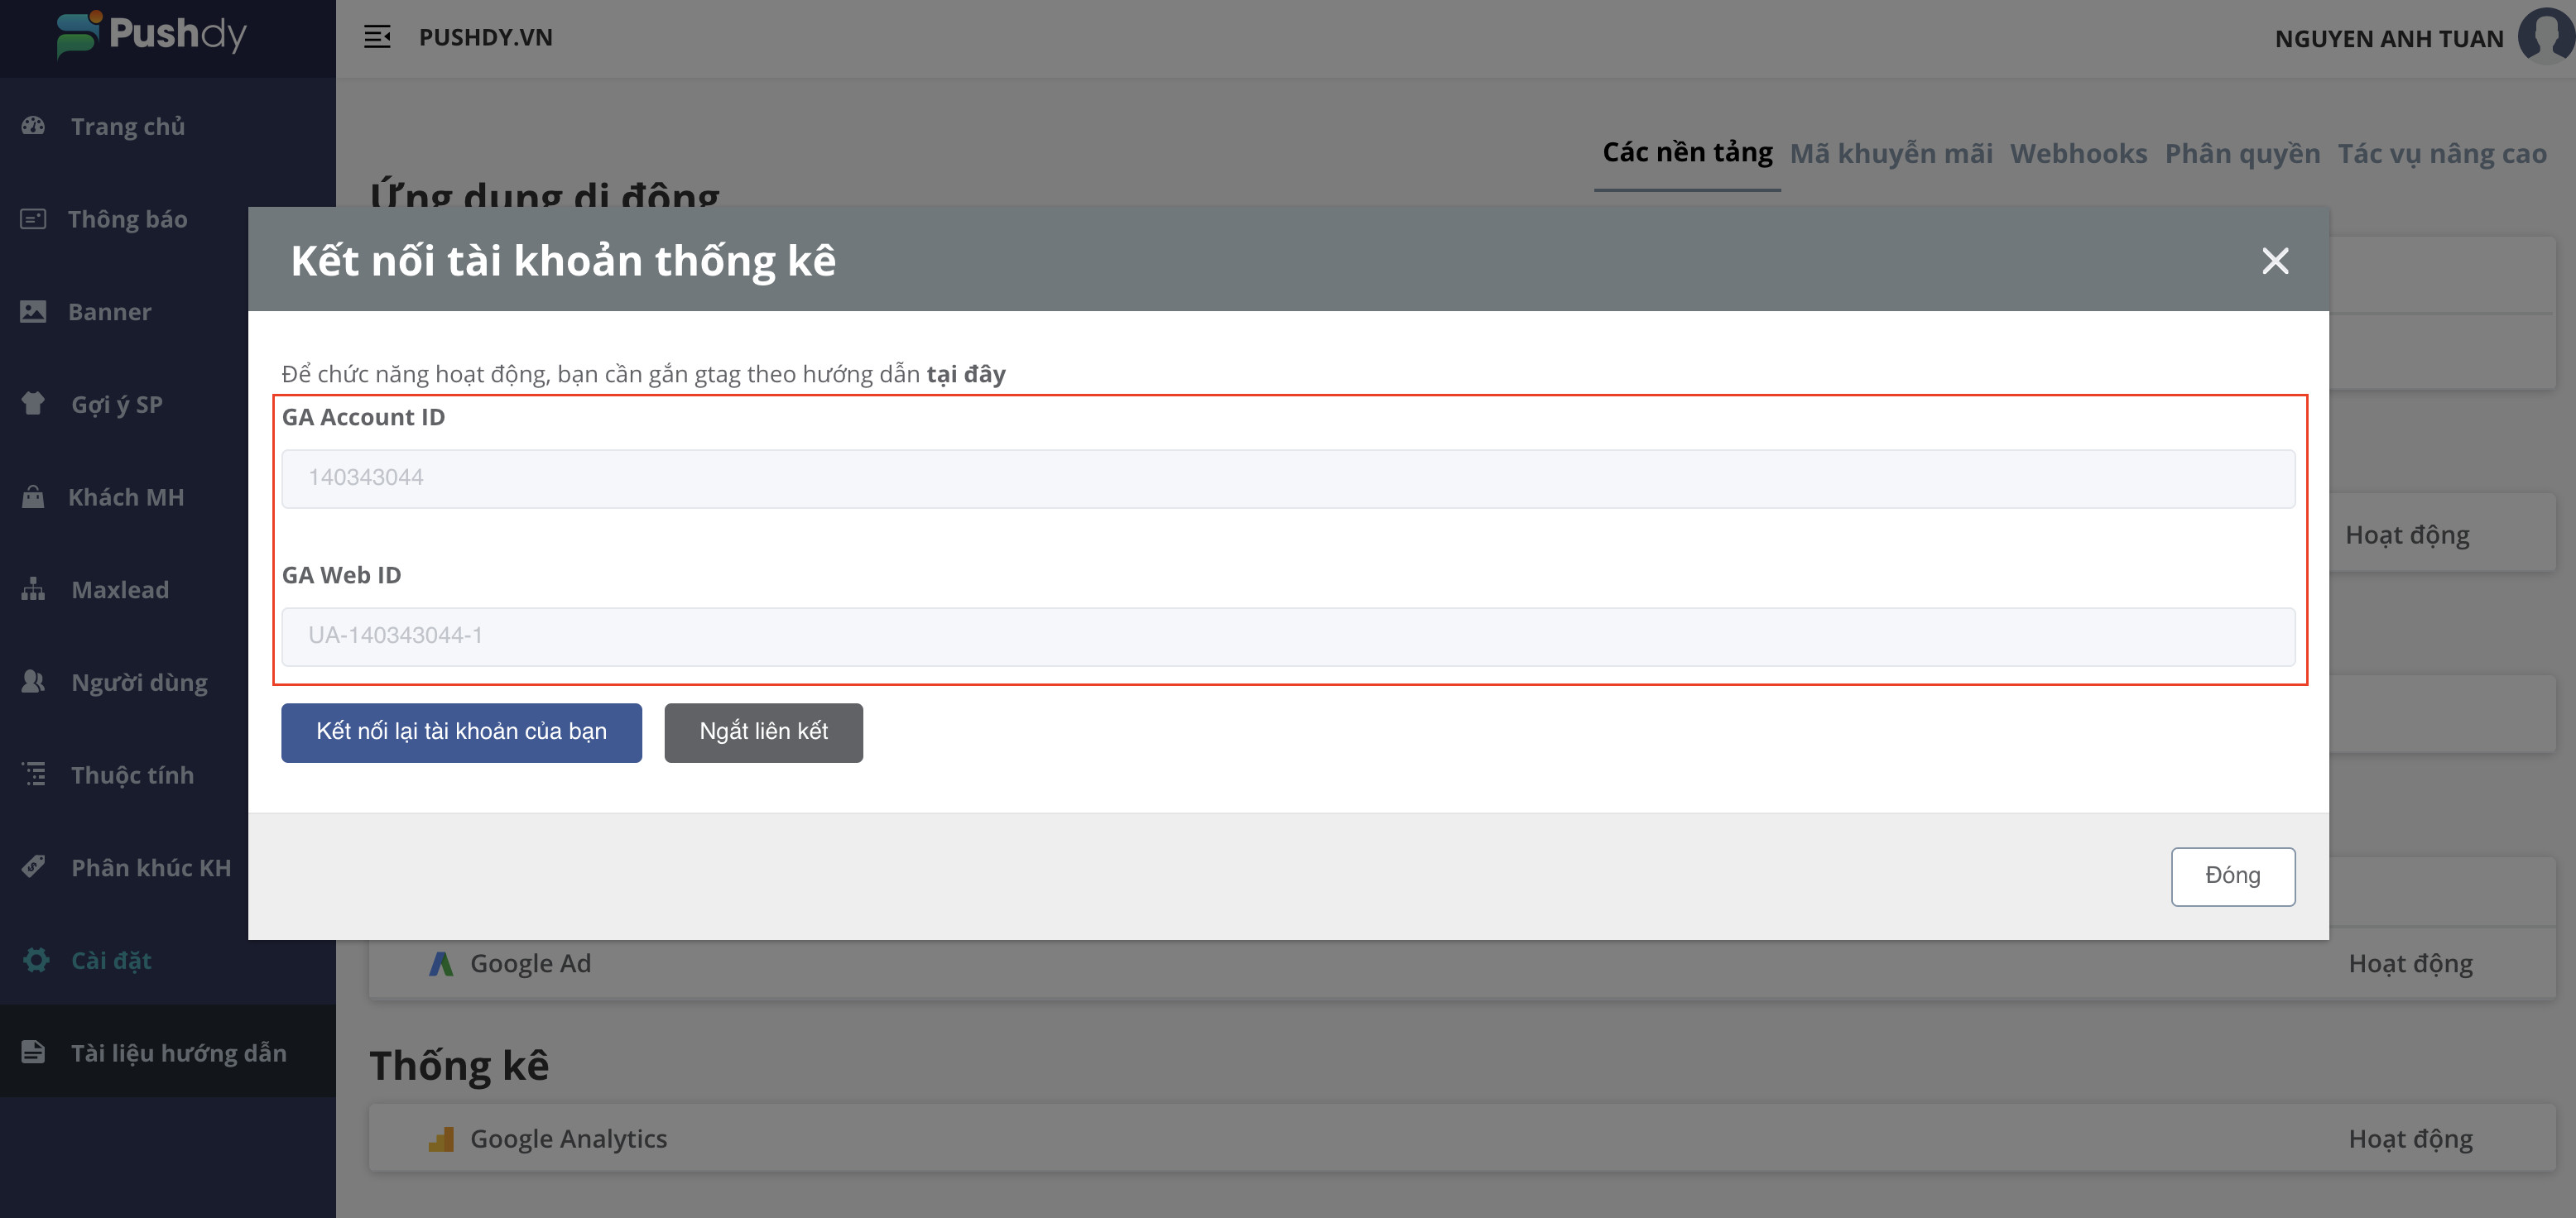
Task: Open the tại đây guide link
Action: pyautogui.click(x=965, y=374)
